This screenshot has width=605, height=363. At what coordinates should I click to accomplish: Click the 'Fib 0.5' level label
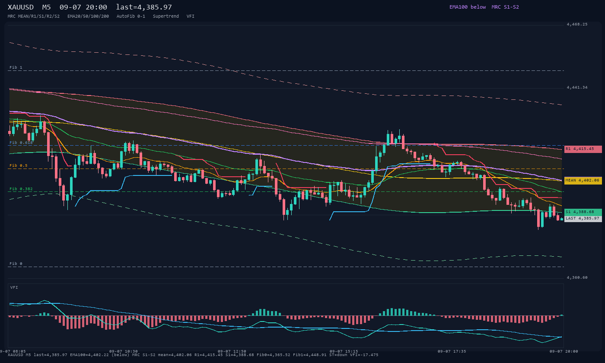point(19,166)
